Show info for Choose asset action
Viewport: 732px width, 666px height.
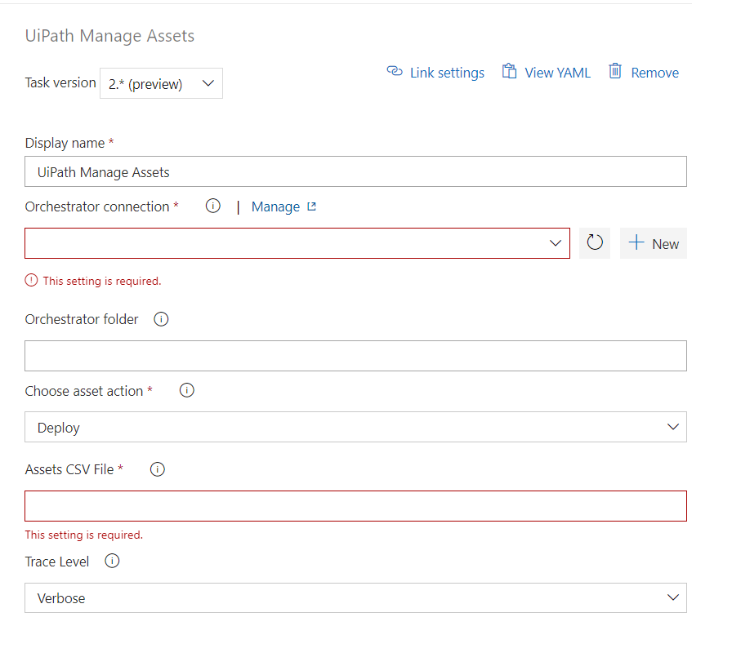pos(187,390)
